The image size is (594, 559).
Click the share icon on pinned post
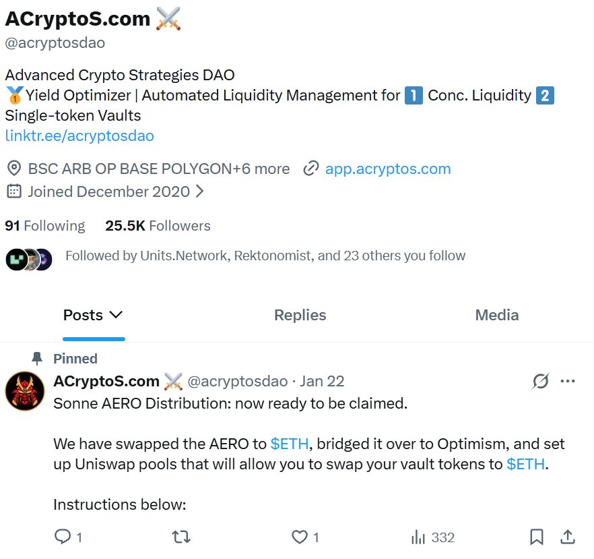(x=568, y=537)
